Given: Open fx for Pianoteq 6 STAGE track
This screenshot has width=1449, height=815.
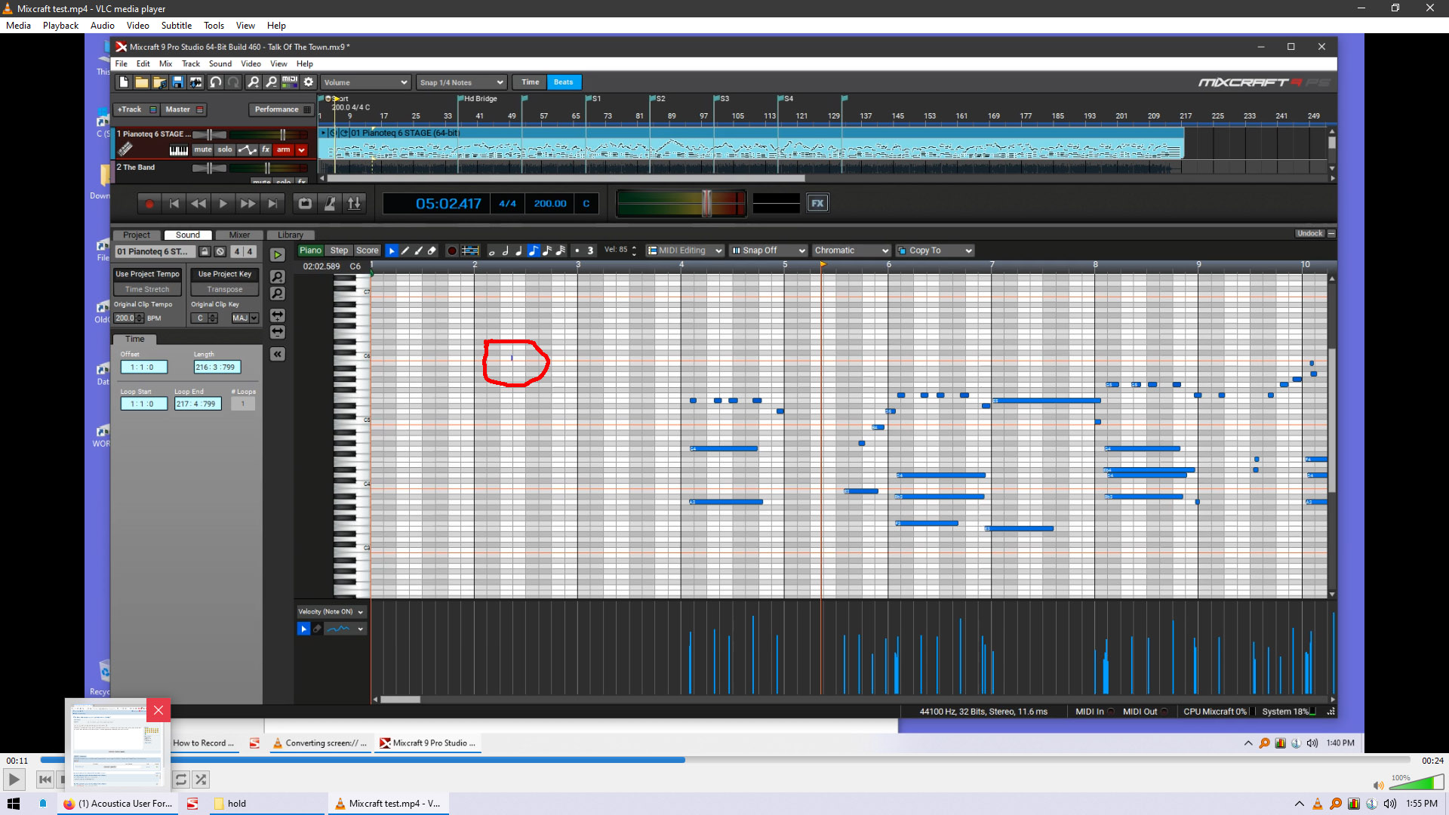Looking at the screenshot, I should 266,149.
